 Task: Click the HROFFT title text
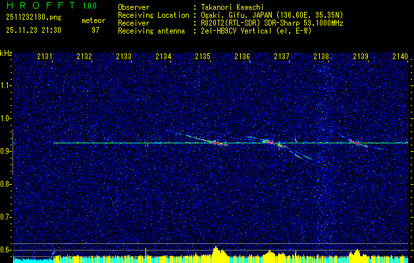pos(41,5)
